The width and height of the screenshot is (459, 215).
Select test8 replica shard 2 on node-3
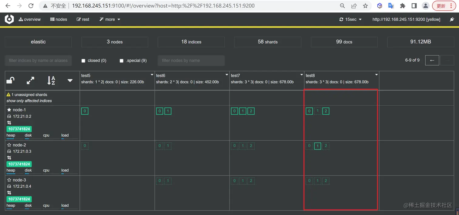[x=326, y=181]
